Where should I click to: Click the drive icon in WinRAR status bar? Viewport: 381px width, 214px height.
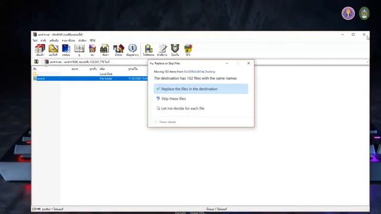[34, 209]
